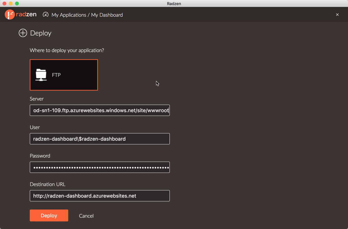
Task: Click the Password field label
Action: [40, 156]
